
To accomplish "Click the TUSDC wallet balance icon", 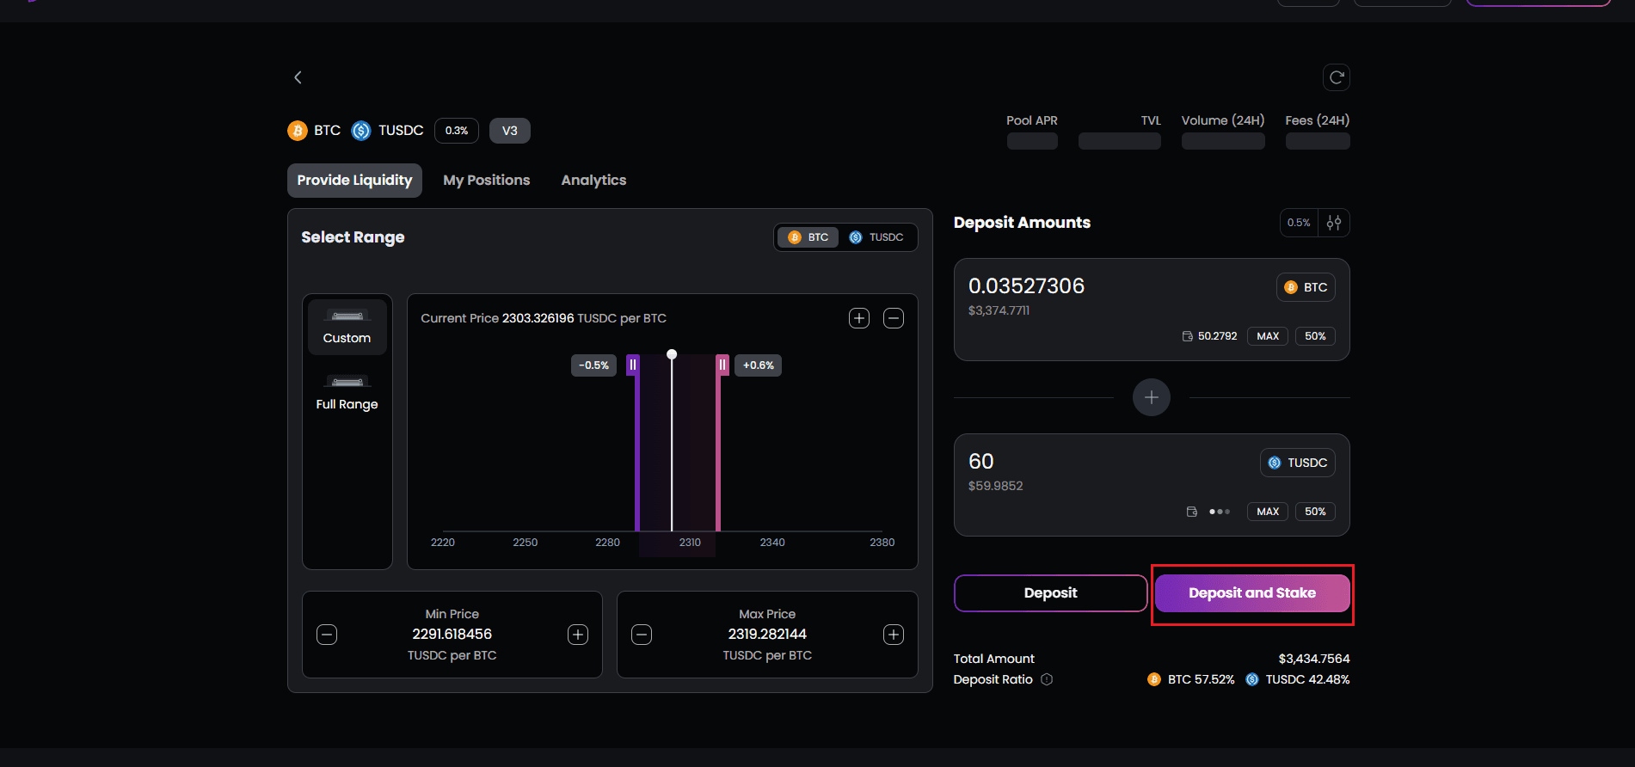I will pos(1191,512).
